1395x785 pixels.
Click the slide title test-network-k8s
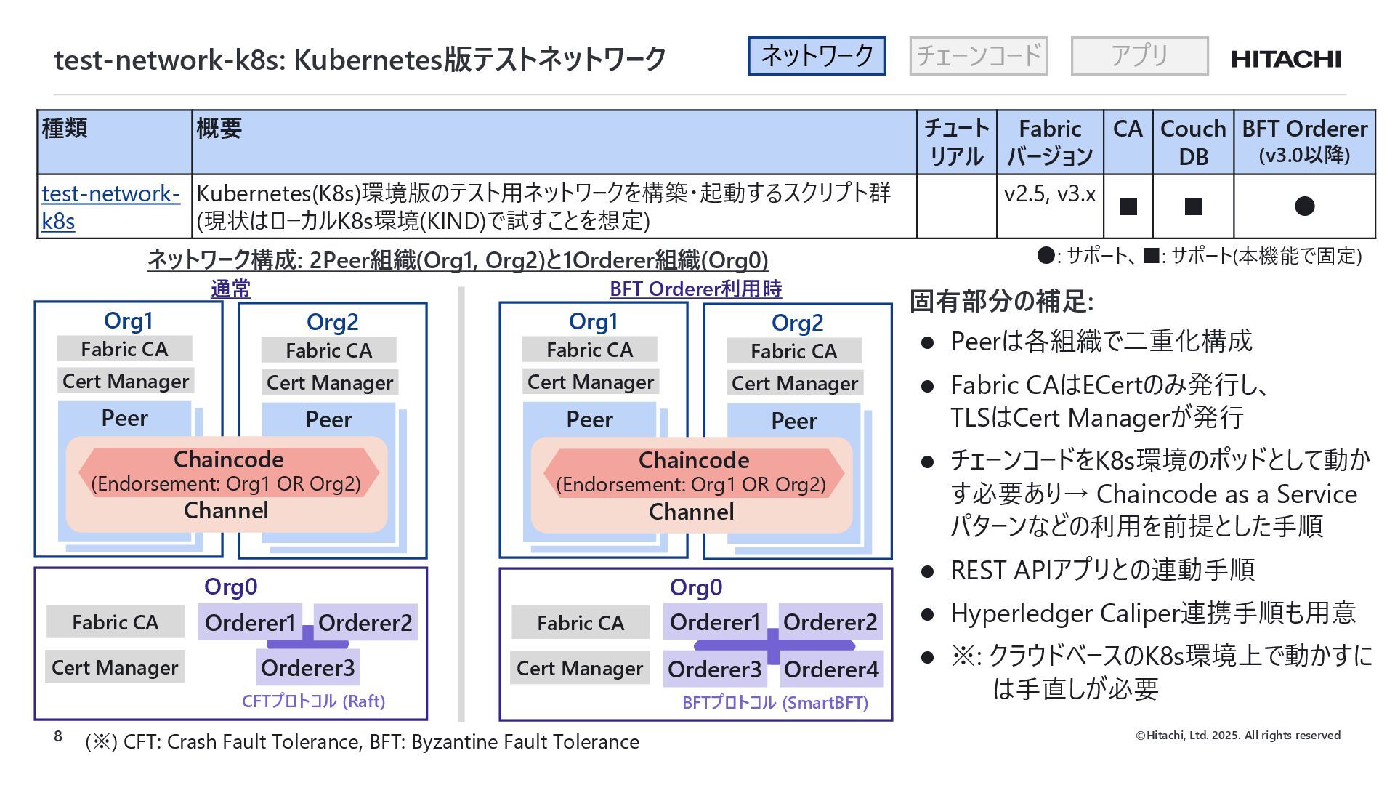pos(360,60)
